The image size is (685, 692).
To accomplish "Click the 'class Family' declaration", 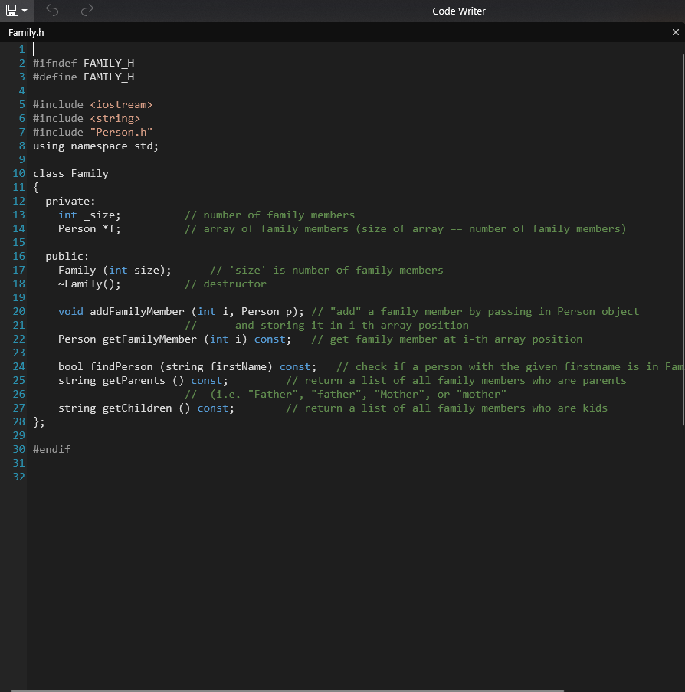I will point(70,173).
